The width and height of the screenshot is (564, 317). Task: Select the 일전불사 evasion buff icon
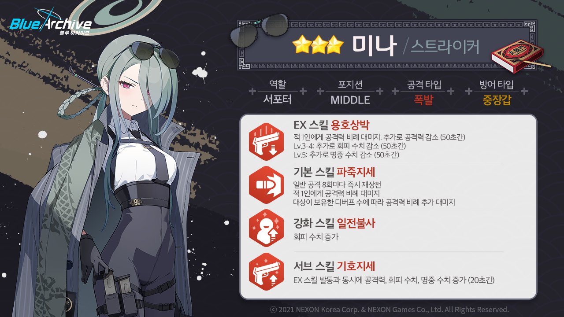tap(266, 228)
